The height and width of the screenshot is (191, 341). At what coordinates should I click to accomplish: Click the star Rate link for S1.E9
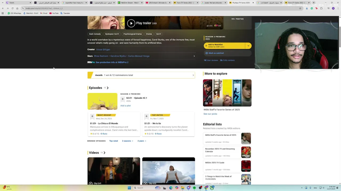point(104,134)
